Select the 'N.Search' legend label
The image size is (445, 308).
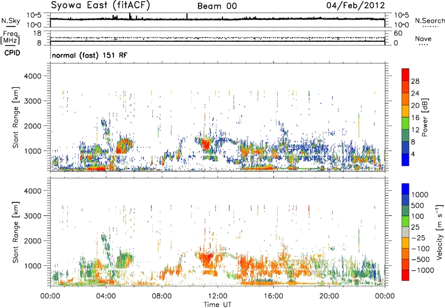click(430, 21)
